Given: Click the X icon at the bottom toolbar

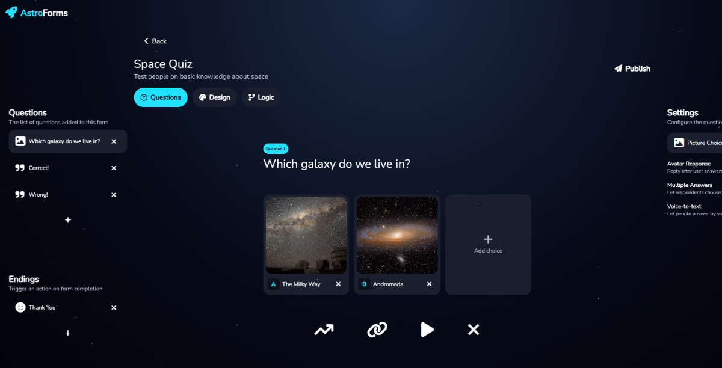Looking at the screenshot, I should (473, 330).
